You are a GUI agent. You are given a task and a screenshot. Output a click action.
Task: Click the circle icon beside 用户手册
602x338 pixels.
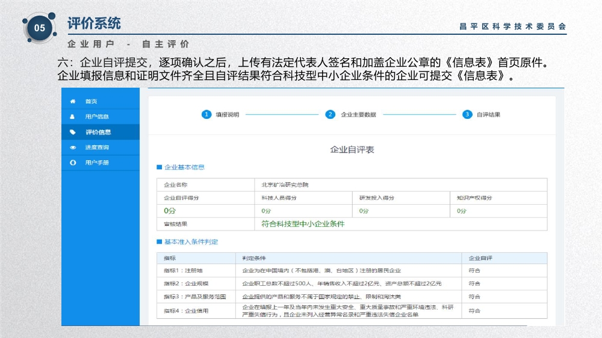coord(73,163)
